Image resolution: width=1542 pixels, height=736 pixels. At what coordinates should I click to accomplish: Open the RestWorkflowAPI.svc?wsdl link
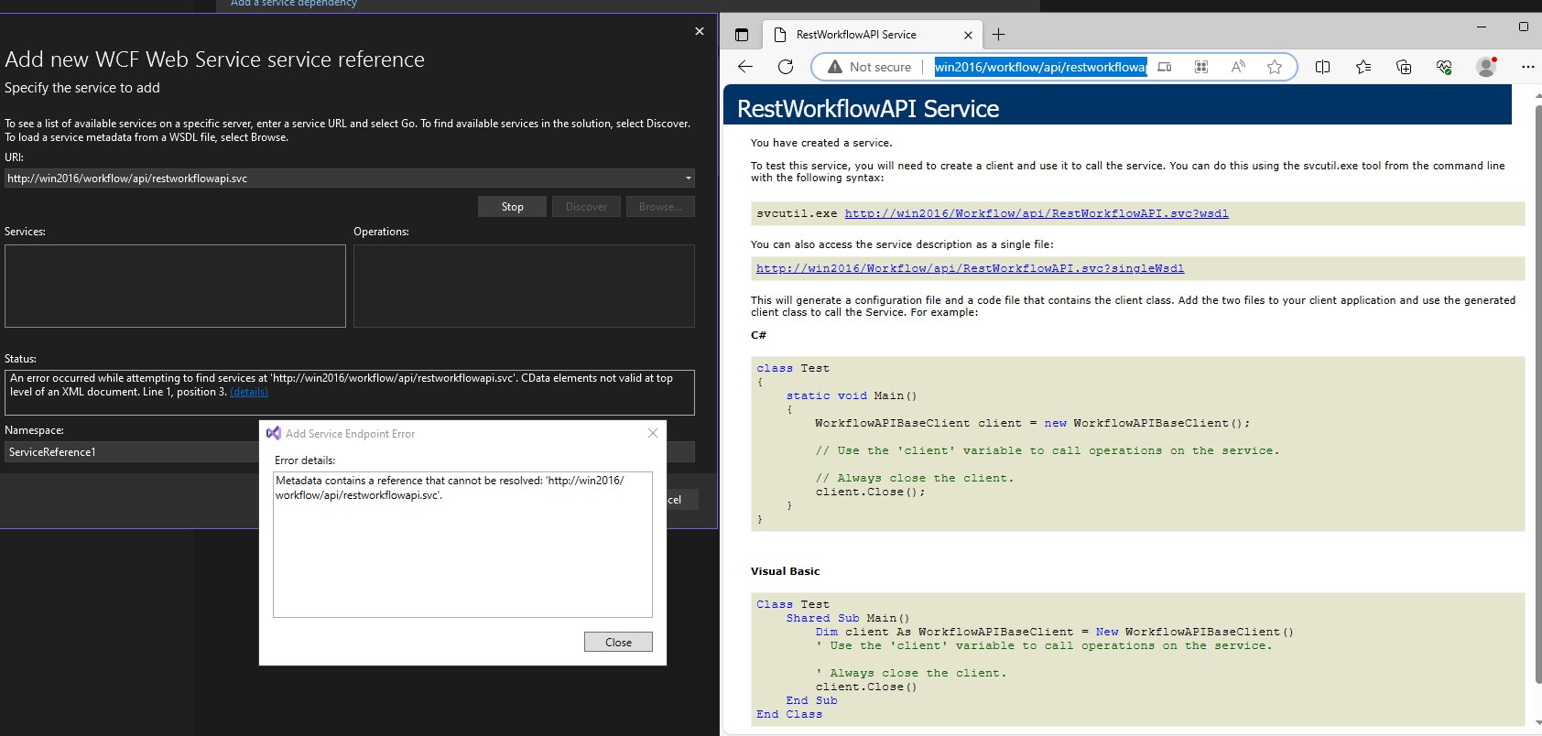pyautogui.click(x=1036, y=213)
